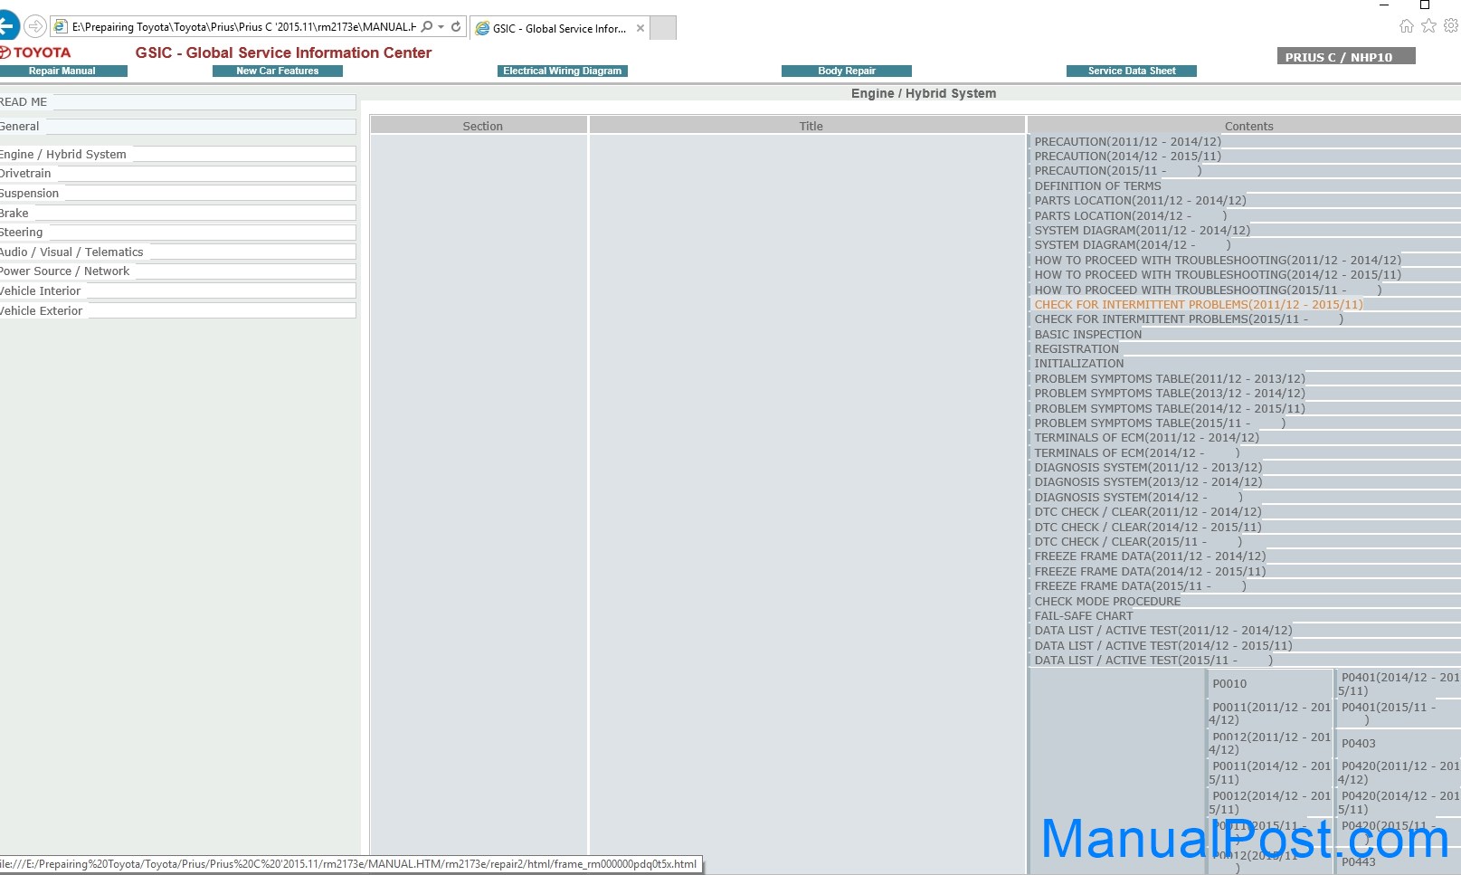The height and width of the screenshot is (875, 1461).
Task: Open the address bar autocomplete dropdown arrow
Action: pos(441,27)
